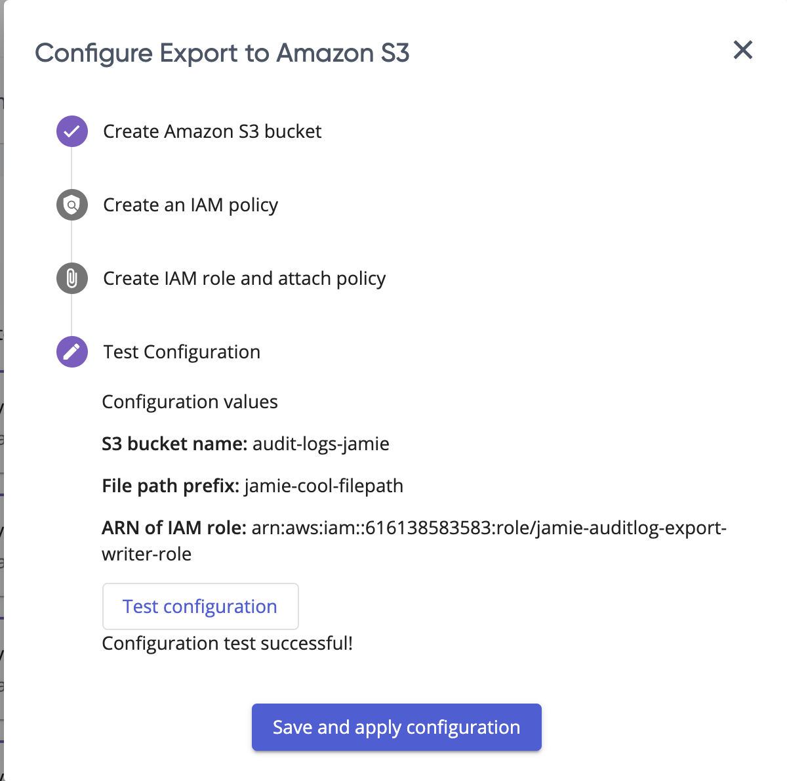
Task: Click the S3 bucket name label
Action: coord(174,444)
